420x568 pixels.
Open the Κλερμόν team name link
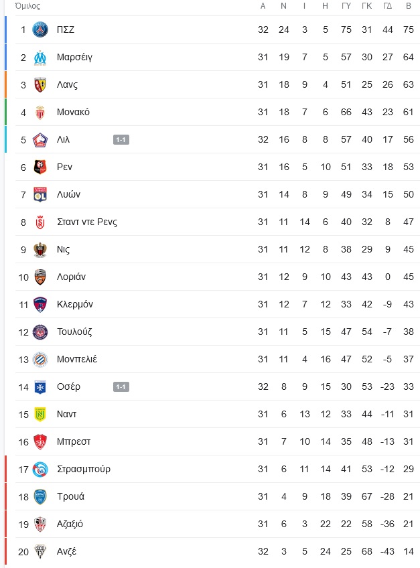point(75,304)
